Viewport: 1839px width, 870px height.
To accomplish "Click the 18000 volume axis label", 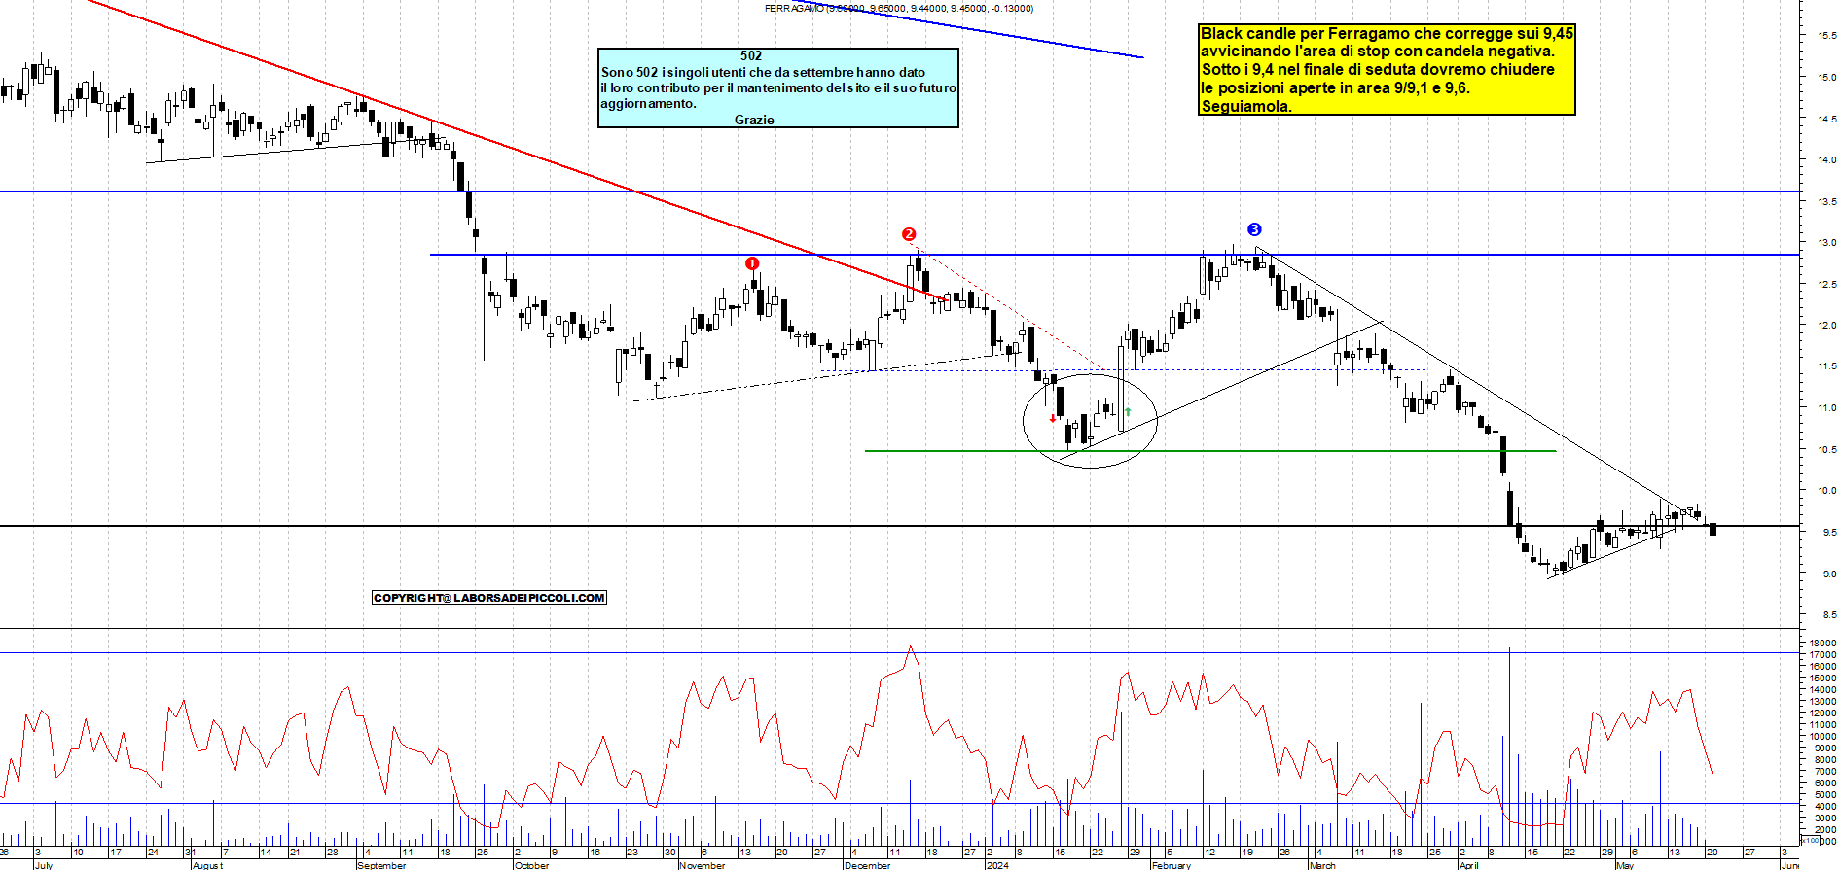I will click(x=1822, y=644).
